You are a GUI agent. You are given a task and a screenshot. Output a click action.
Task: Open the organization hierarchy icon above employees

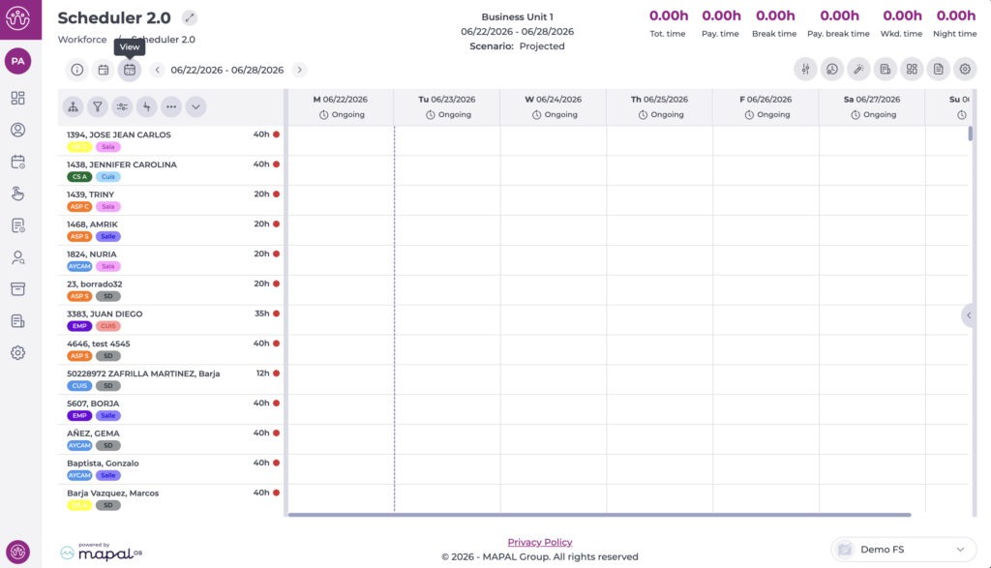click(74, 106)
